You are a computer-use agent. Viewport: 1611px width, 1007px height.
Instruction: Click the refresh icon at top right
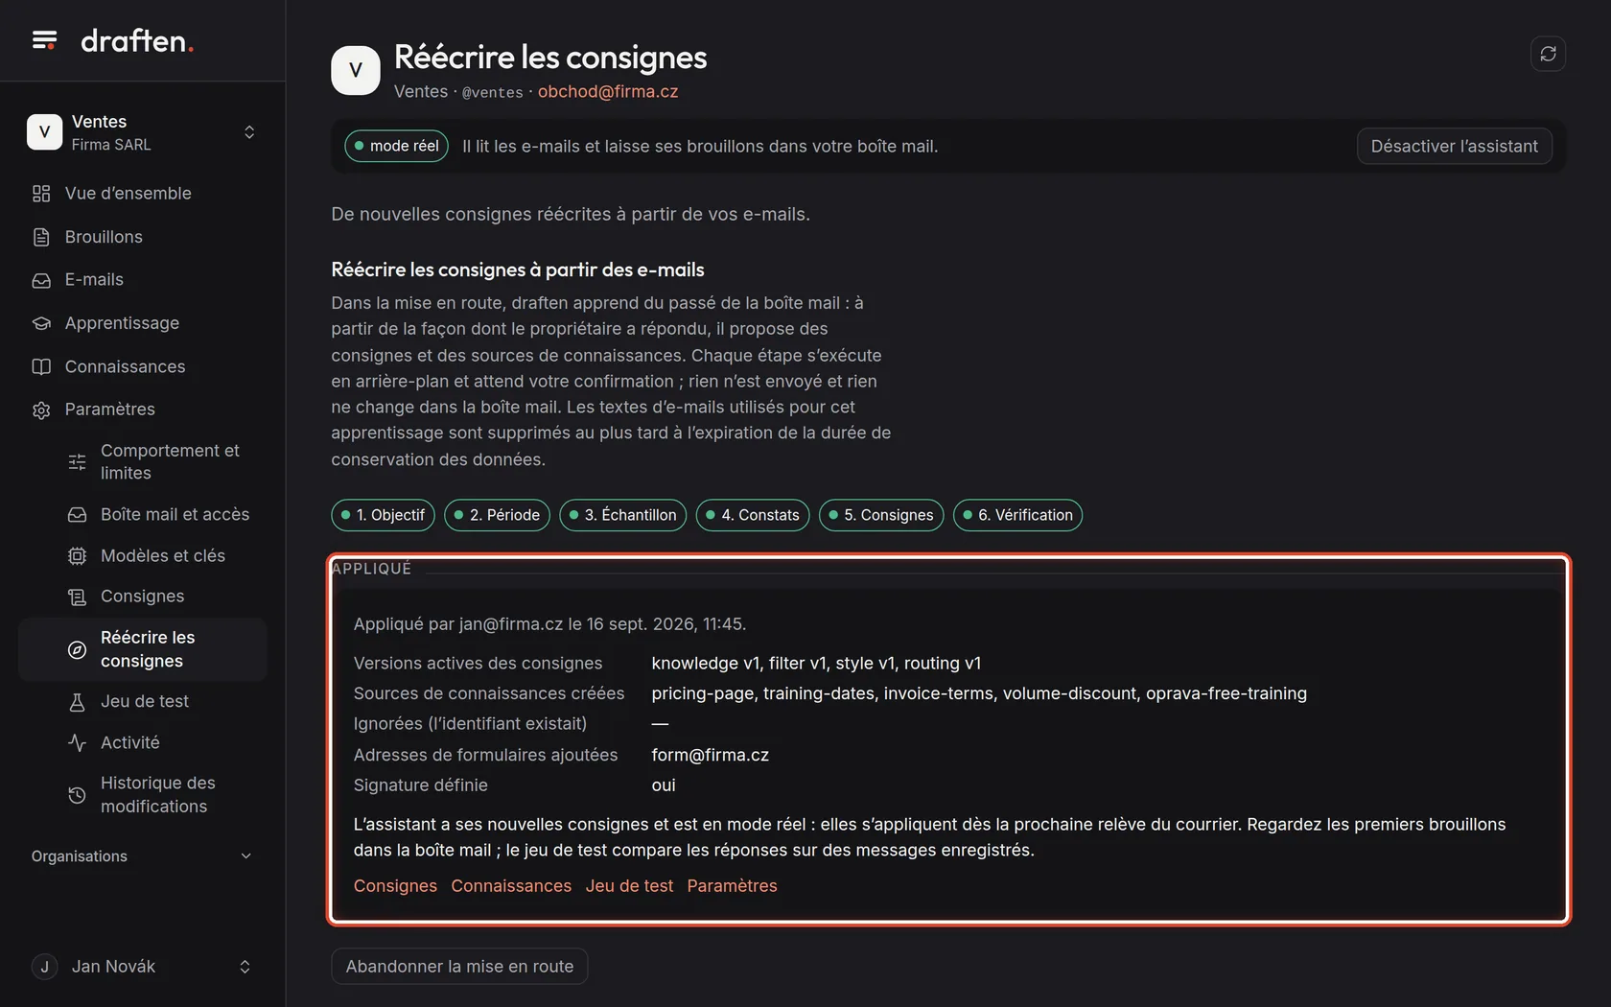pos(1548,54)
